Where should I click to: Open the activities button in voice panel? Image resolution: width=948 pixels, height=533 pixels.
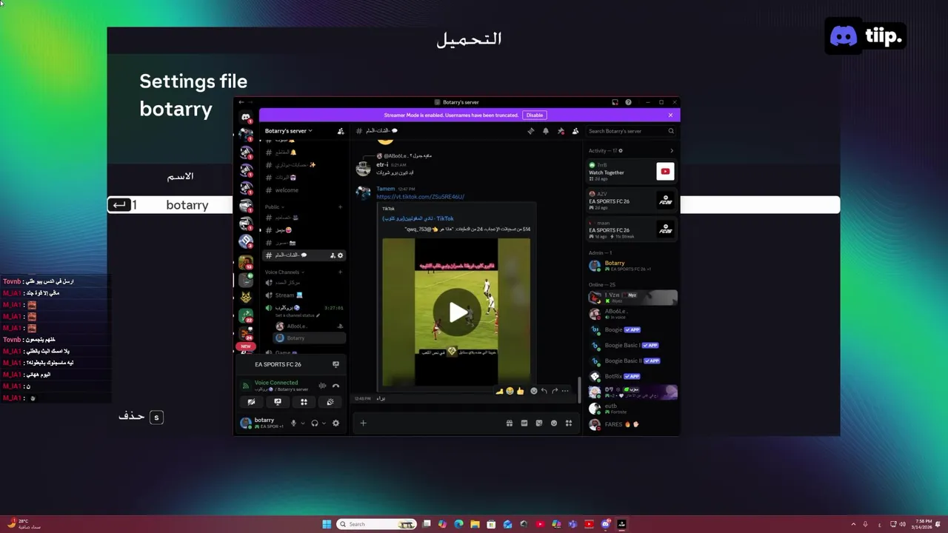click(x=304, y=402)
